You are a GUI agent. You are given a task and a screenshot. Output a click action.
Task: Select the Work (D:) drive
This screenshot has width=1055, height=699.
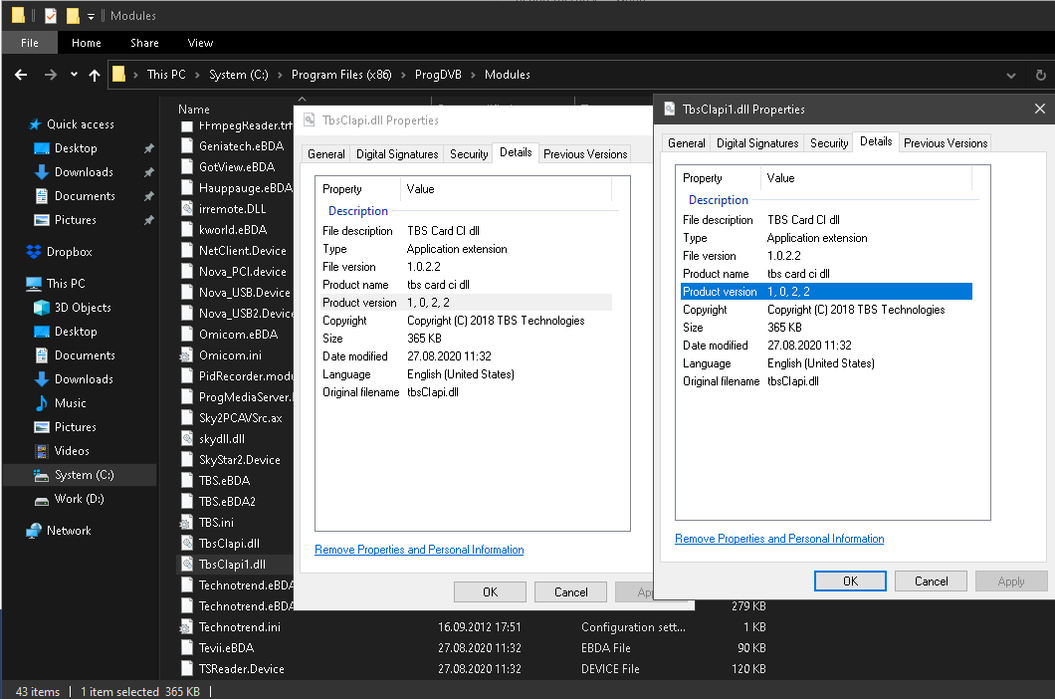(x=79, y=499)
